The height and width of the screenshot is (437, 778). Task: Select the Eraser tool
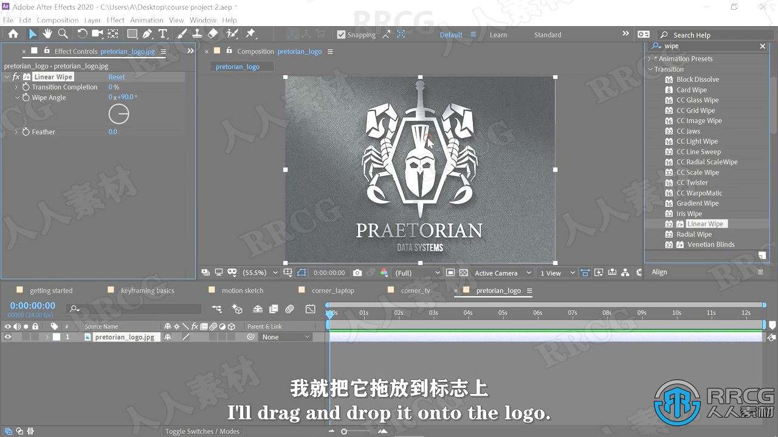point(213,34)
